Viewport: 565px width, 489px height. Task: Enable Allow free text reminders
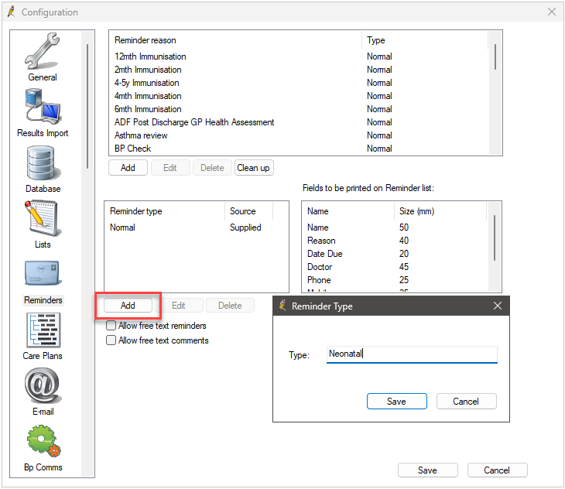point(111,326)
